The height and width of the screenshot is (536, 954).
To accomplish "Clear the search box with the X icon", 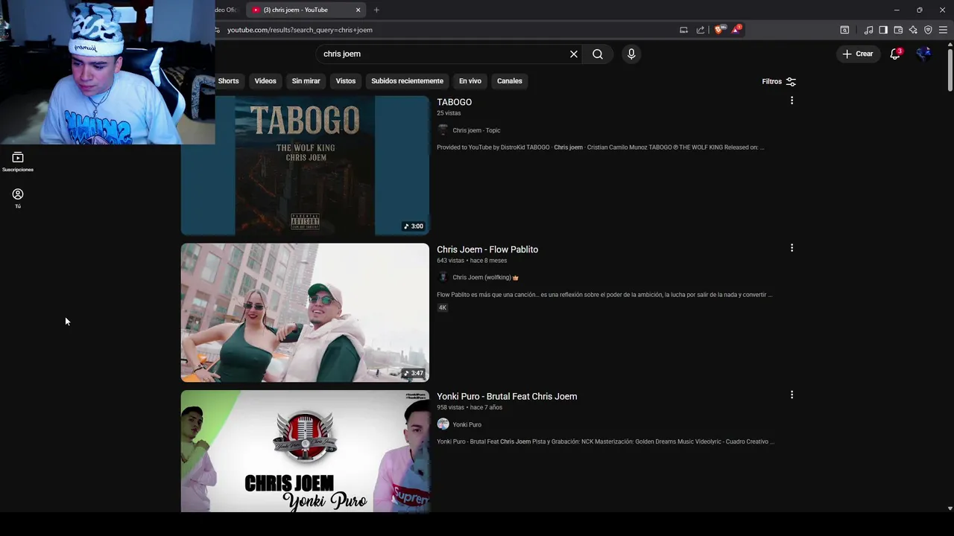I will pyautogui.click(x=574, y=54).
